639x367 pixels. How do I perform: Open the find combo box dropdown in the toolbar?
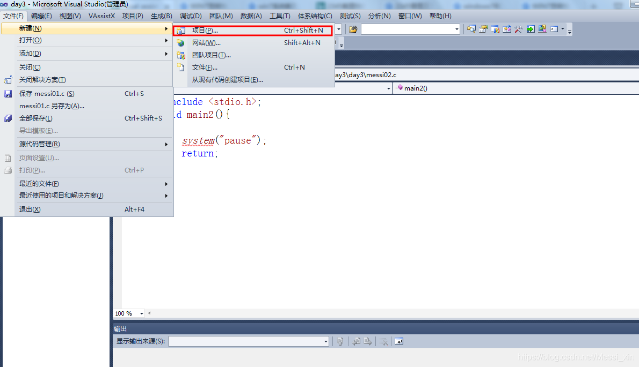point(456,29)
